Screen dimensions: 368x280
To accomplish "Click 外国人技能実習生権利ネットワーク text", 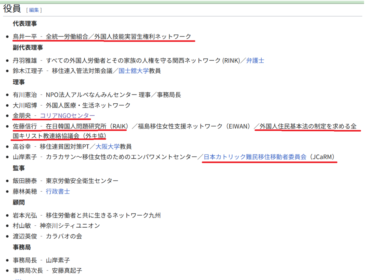I will click(143, 36).
